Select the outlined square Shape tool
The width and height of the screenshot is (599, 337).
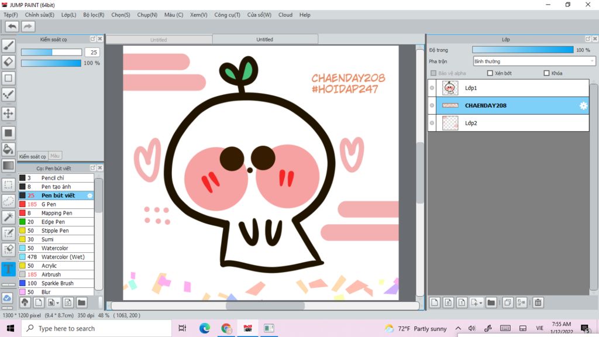[x=8, y=78]
